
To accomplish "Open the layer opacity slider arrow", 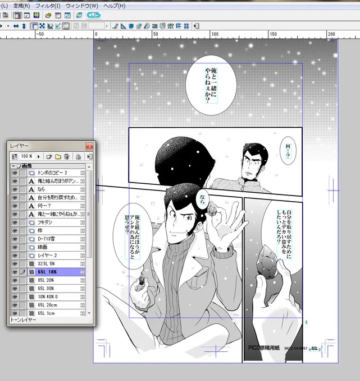I will (x=39, y=156).
